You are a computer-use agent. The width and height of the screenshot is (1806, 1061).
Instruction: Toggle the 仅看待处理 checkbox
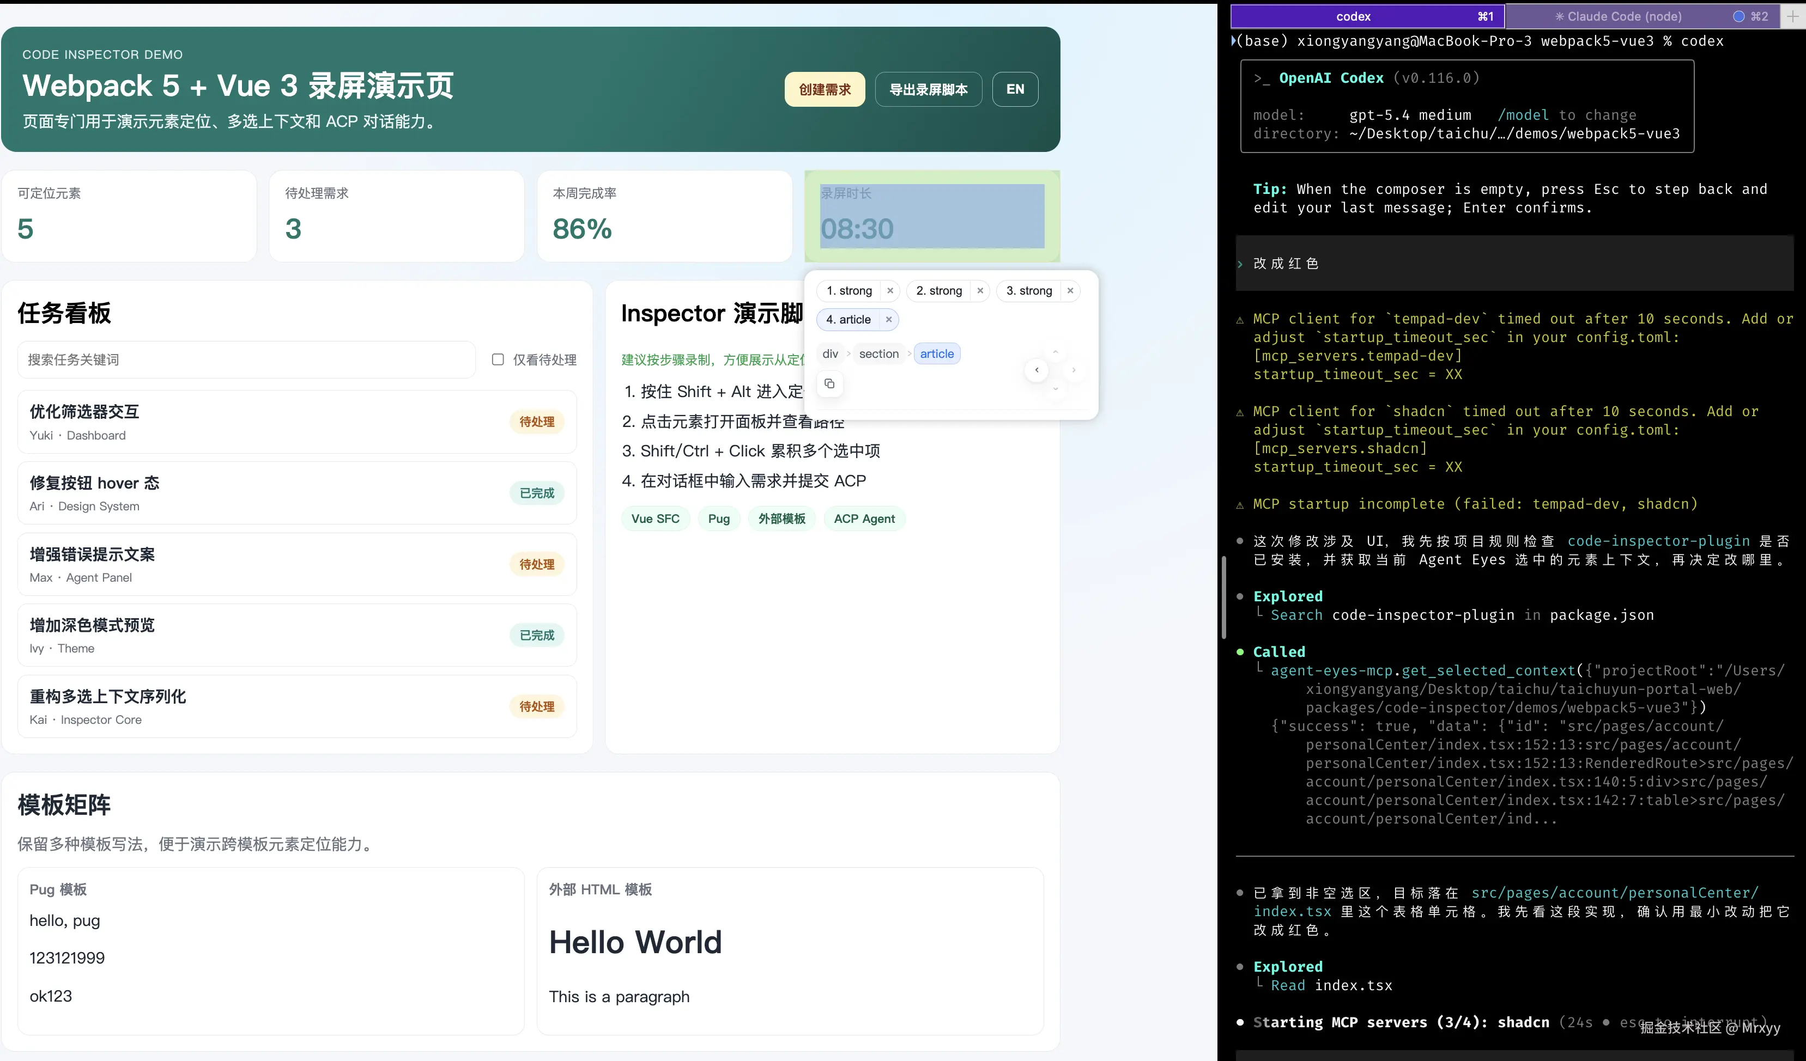click(x=498, y=359)
